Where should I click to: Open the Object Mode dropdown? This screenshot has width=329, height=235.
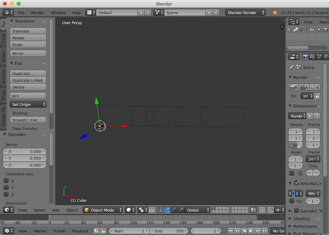[x=103, y=210]
